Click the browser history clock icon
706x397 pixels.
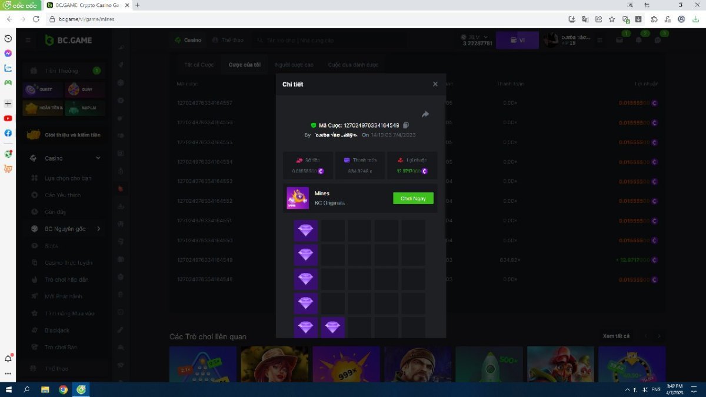click(x=8, y=39)
